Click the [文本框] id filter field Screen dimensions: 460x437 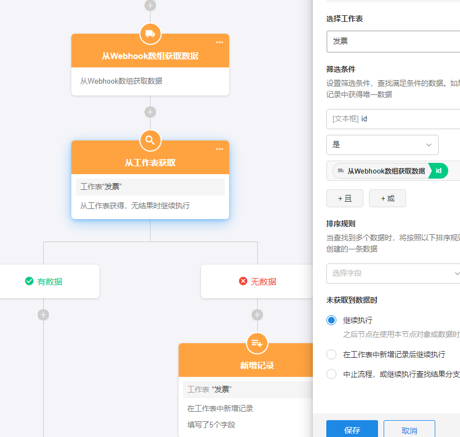[x=393, y=119]
